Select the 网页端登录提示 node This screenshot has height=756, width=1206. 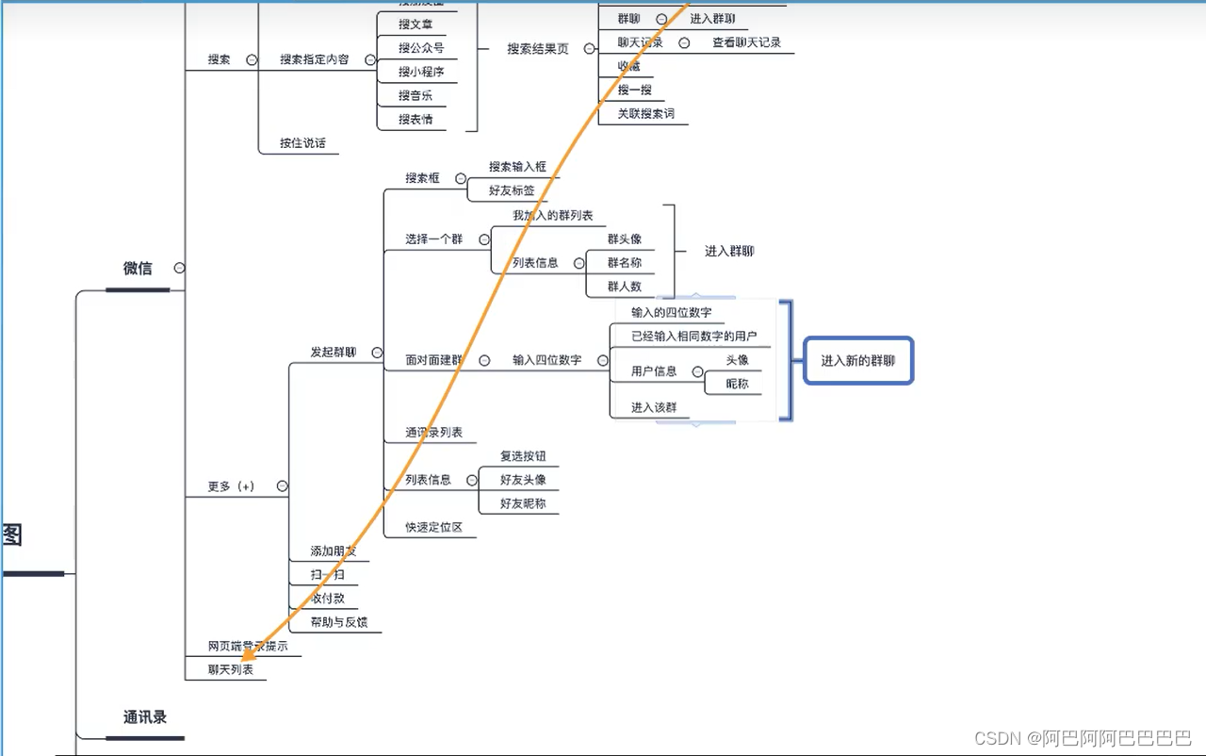click(248, 647)
